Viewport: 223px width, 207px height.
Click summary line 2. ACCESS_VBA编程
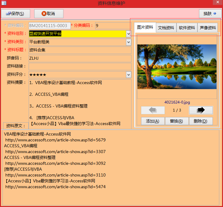pos(49,94)
